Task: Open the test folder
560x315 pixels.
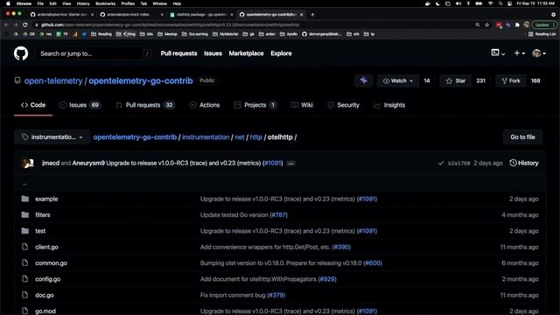Action: (x=40, y=231)
